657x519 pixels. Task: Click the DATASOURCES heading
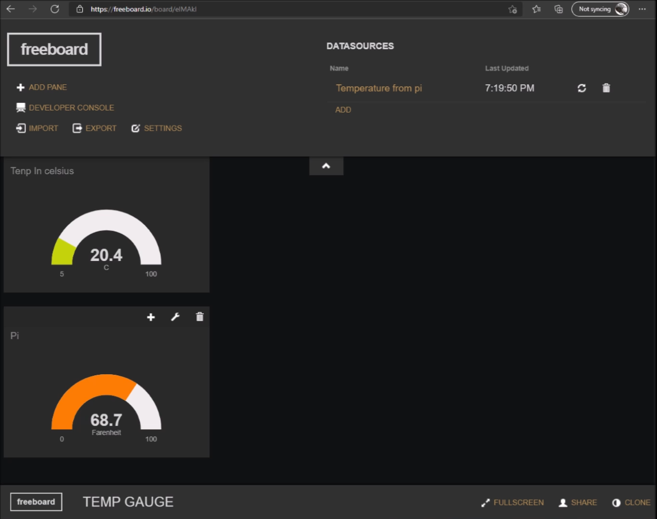click(360, 46)
